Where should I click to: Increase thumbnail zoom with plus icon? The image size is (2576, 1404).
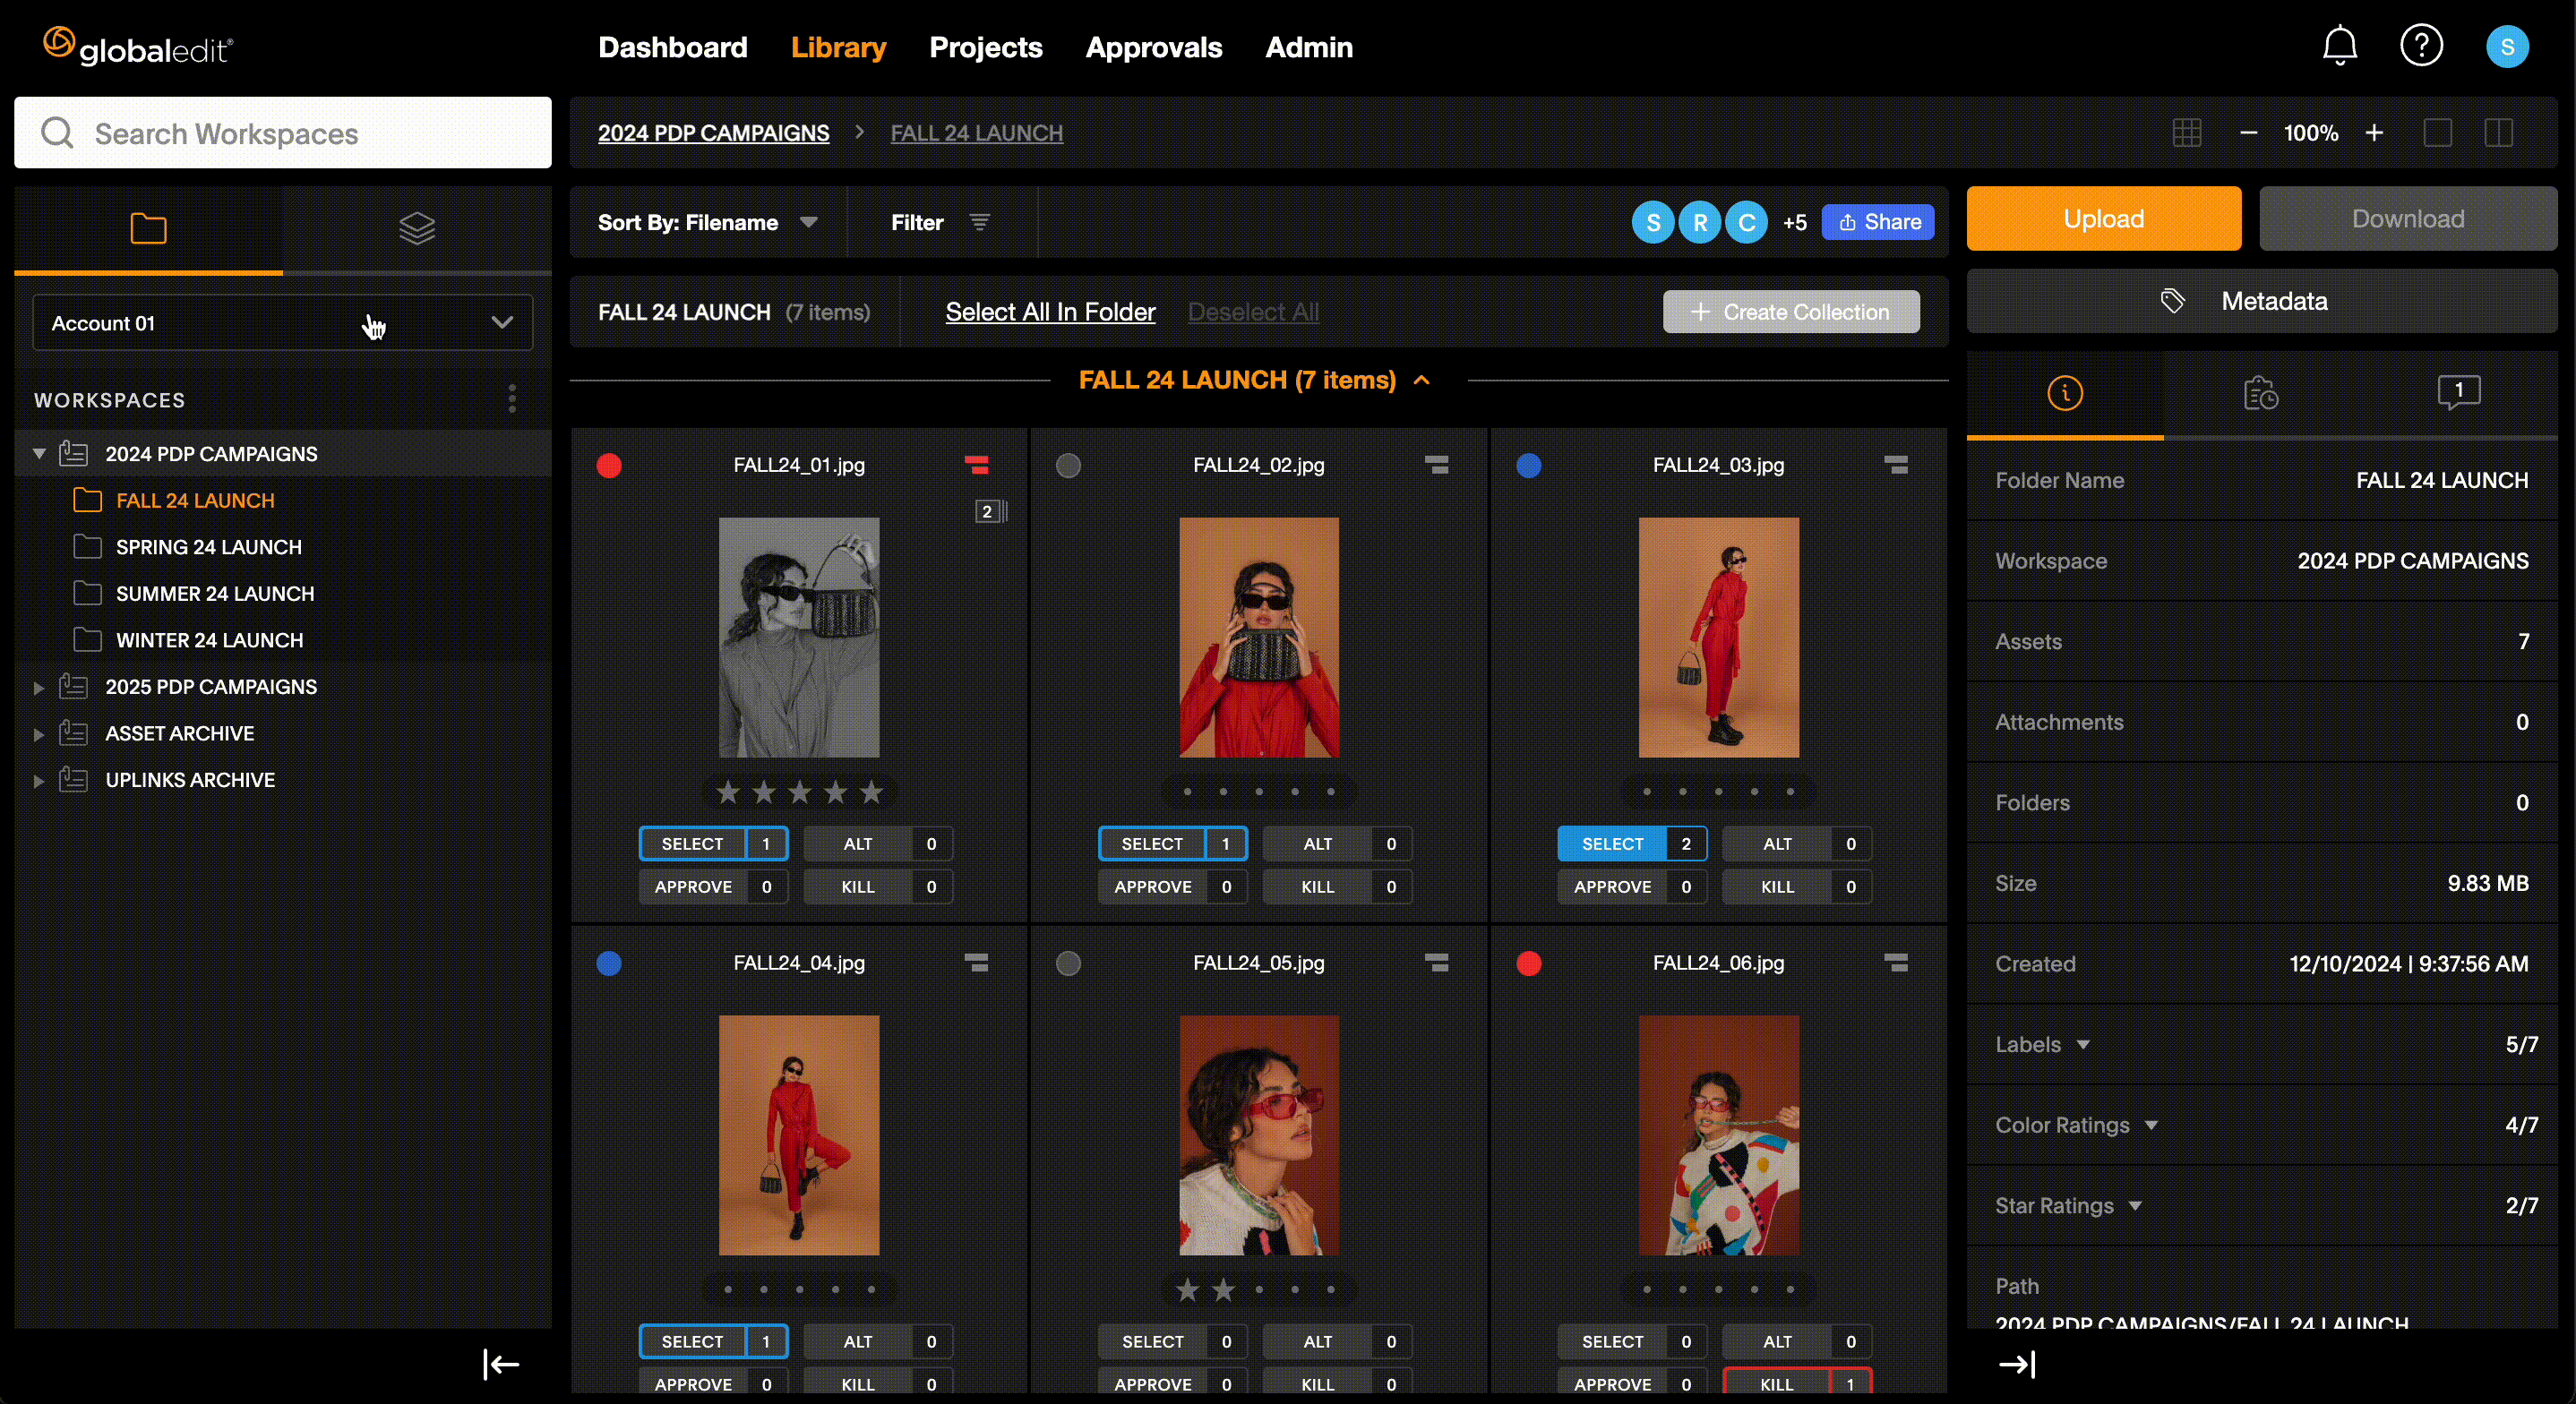coord(2374,133)
